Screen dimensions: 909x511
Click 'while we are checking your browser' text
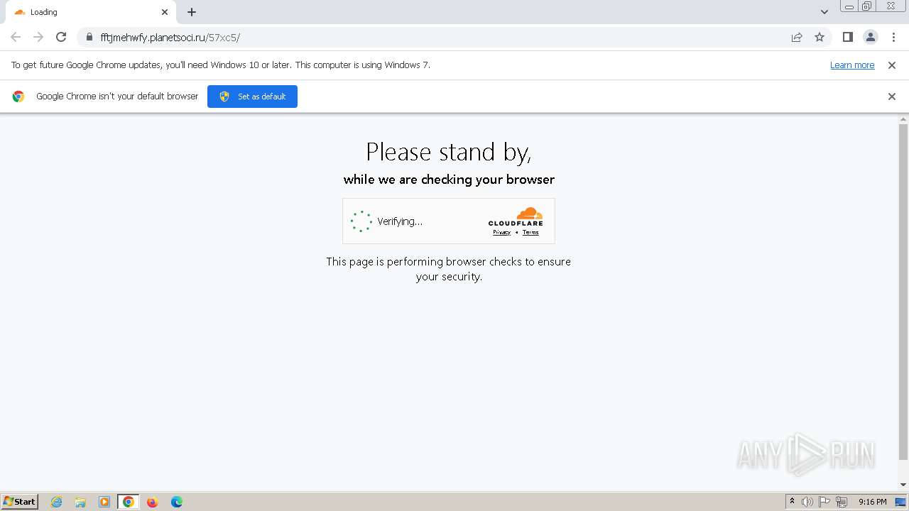[449, 180]
